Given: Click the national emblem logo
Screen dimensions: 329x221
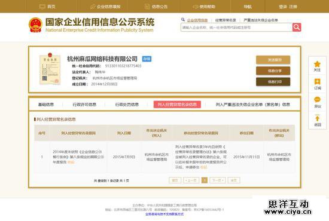Looking at the screenshot, I should [x=35, y=24].
